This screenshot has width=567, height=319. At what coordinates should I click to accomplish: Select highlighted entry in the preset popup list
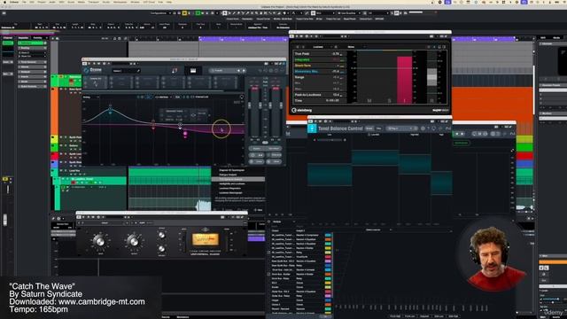tap(238, 179)
